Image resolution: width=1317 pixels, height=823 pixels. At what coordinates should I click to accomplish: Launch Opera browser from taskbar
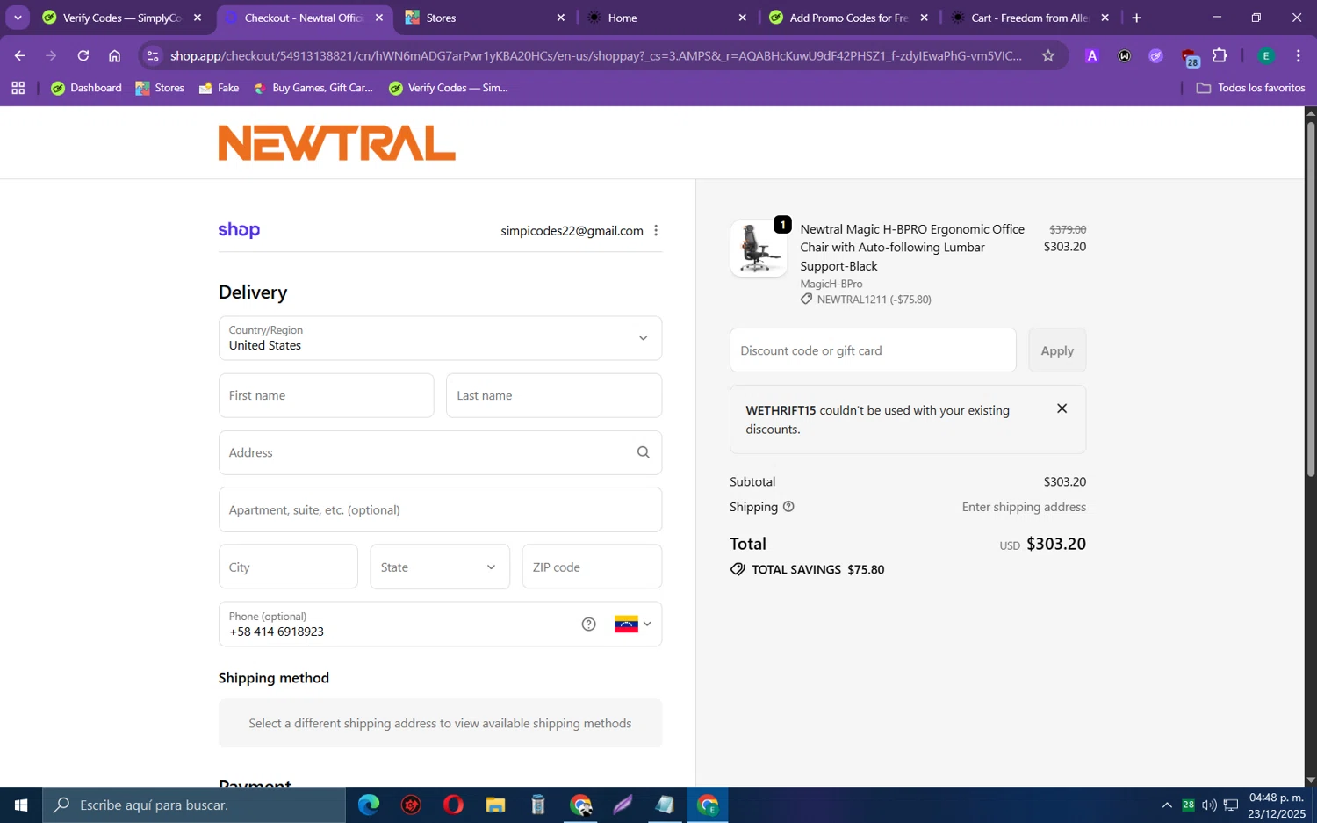click(453, 805)
